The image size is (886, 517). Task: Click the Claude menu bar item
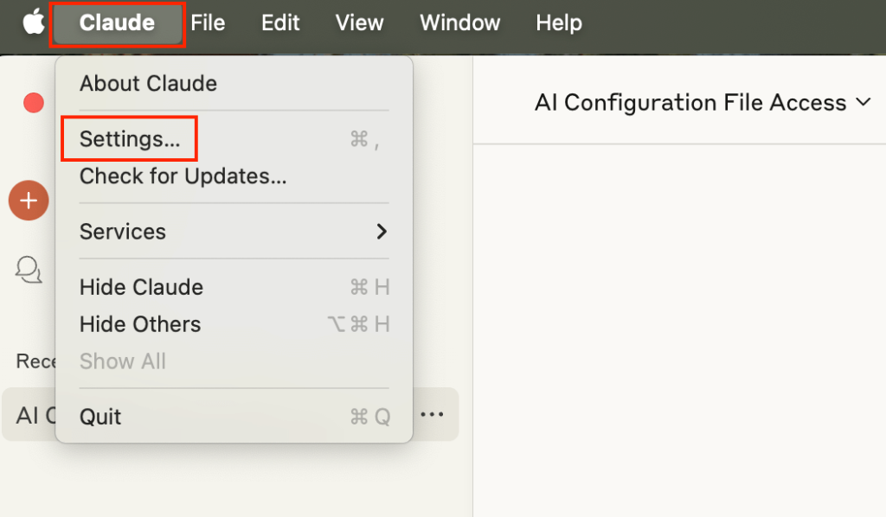click(x=117, y=23)
